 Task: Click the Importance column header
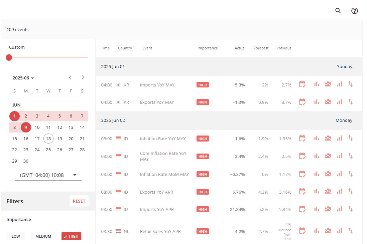pos(207,48)
